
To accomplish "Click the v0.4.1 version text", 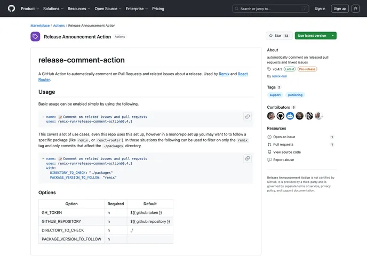I will [277, 69].
